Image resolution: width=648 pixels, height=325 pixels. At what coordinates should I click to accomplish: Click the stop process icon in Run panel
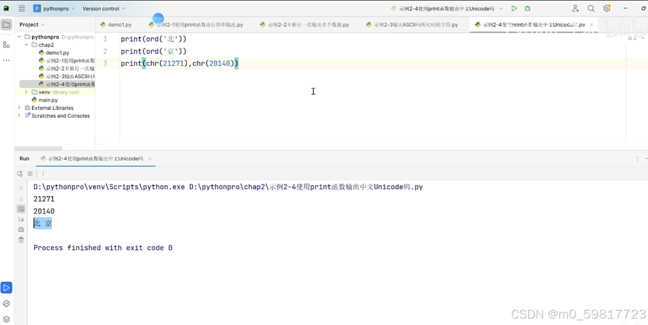point(30,173)
